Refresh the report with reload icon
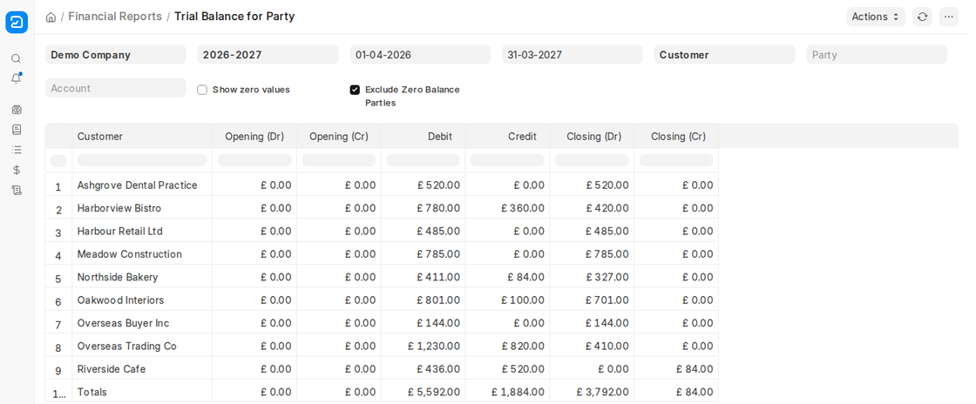 [x=923, y=17]
